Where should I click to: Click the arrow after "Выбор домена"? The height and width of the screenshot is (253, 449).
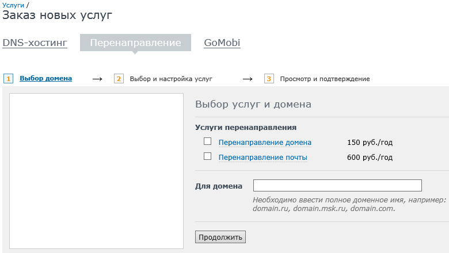point(97,79)
